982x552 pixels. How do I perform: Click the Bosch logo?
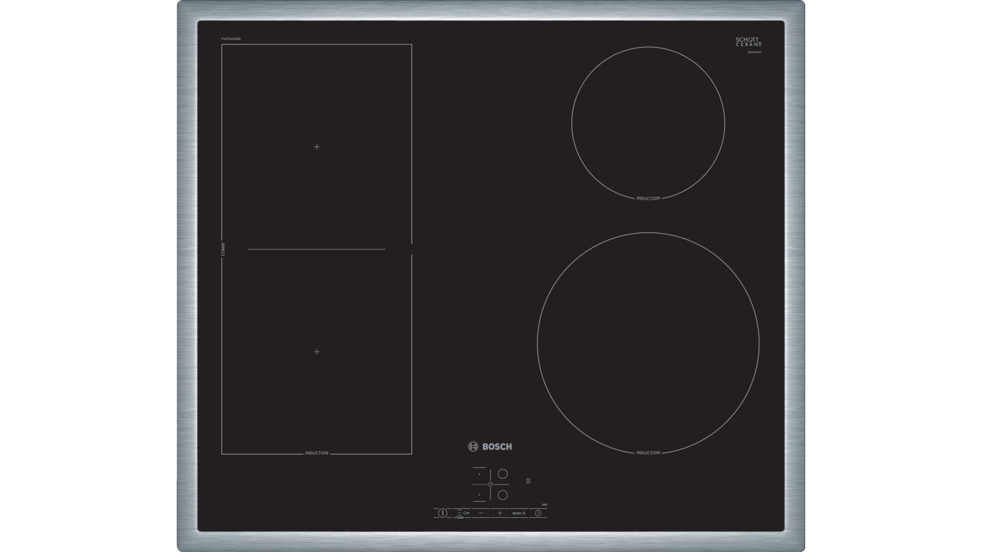click(x=490, y=447)
